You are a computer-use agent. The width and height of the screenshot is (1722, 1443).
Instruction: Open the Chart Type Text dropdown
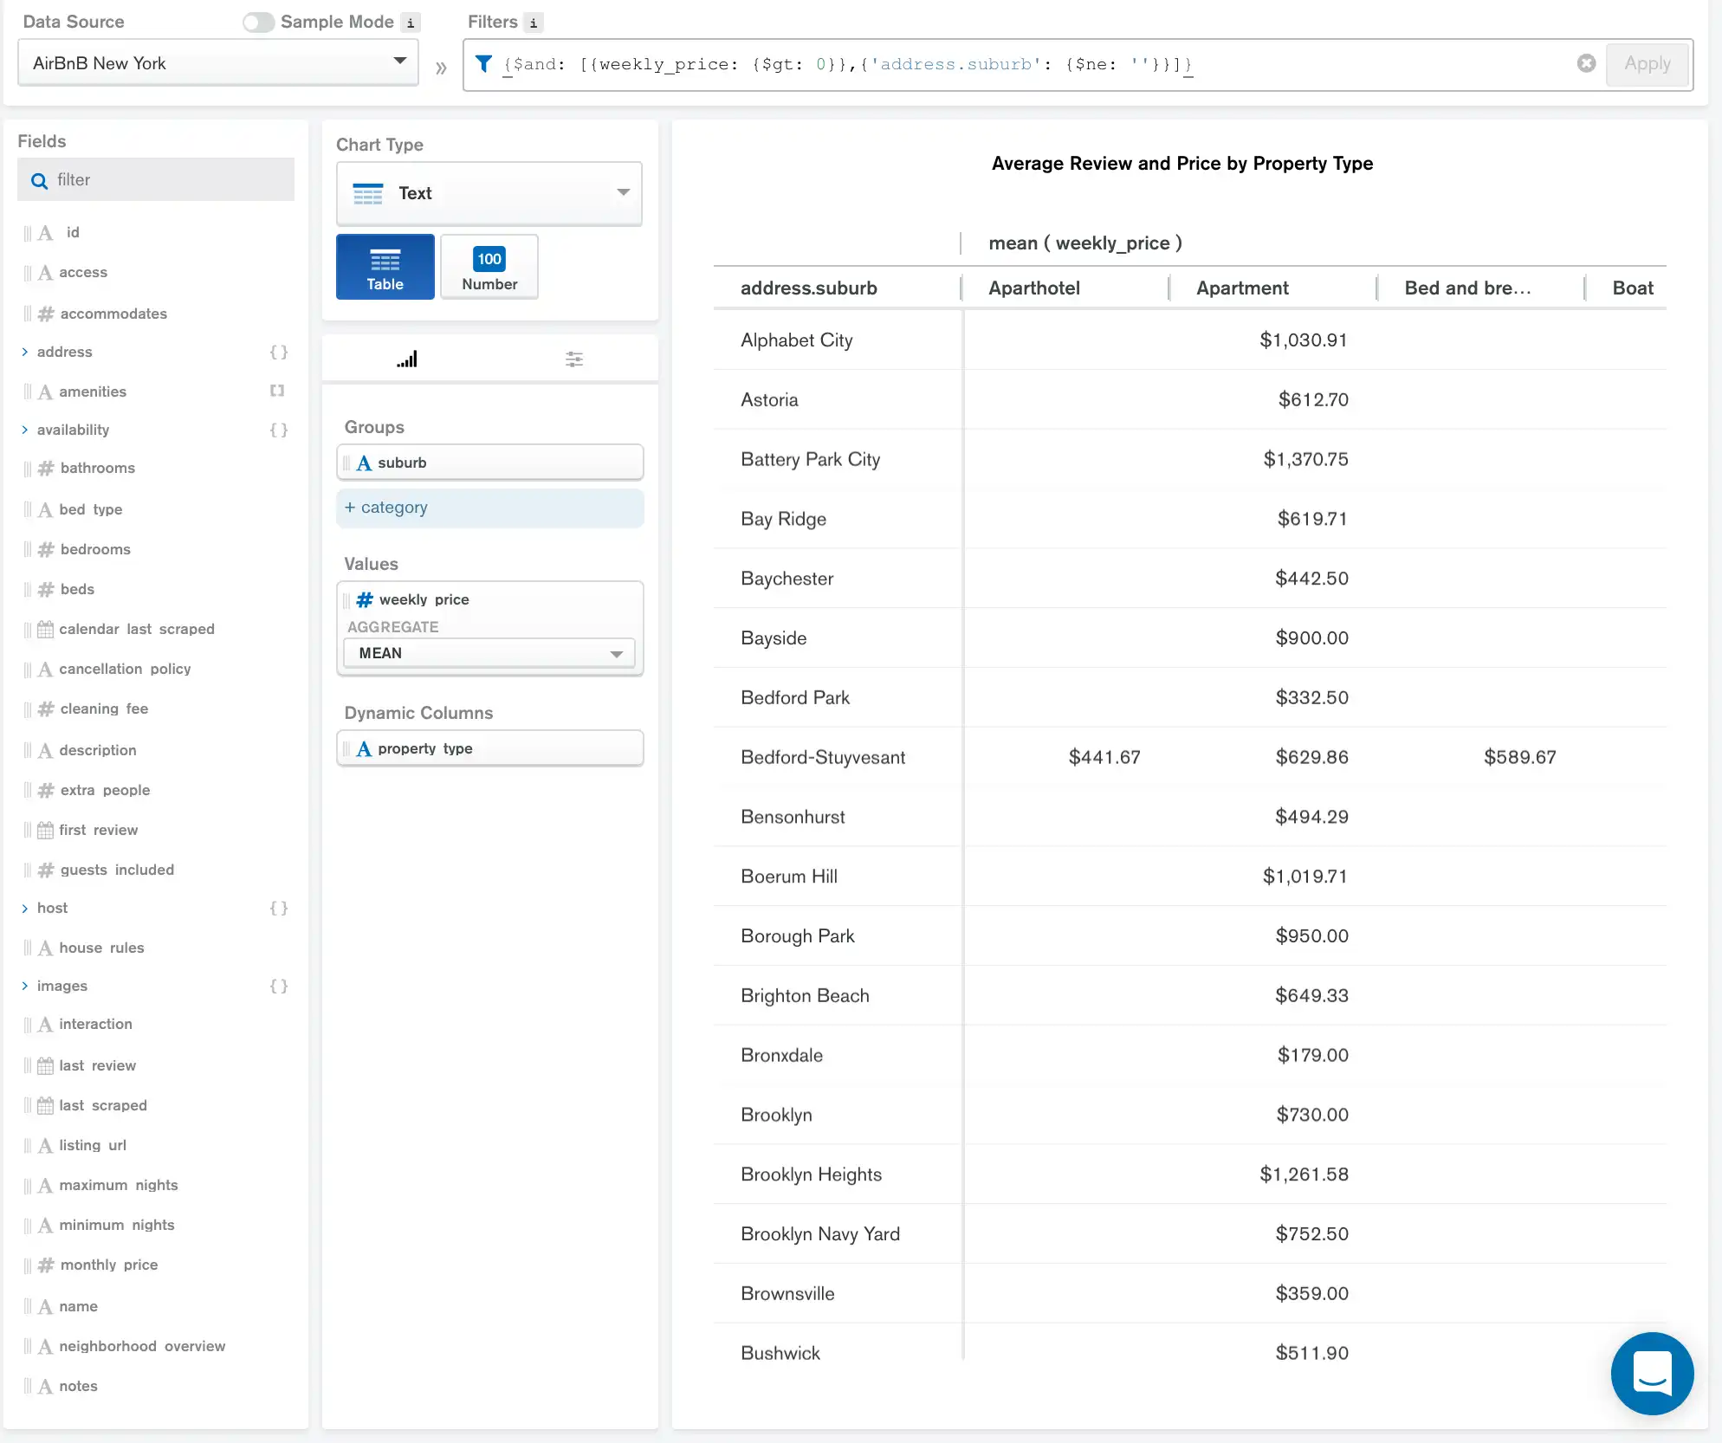[489, 193]
